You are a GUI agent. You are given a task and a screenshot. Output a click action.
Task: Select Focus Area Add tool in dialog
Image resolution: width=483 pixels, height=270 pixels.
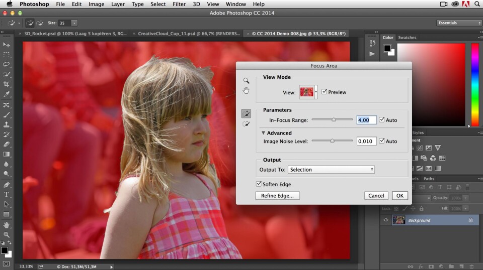point(246,113)
